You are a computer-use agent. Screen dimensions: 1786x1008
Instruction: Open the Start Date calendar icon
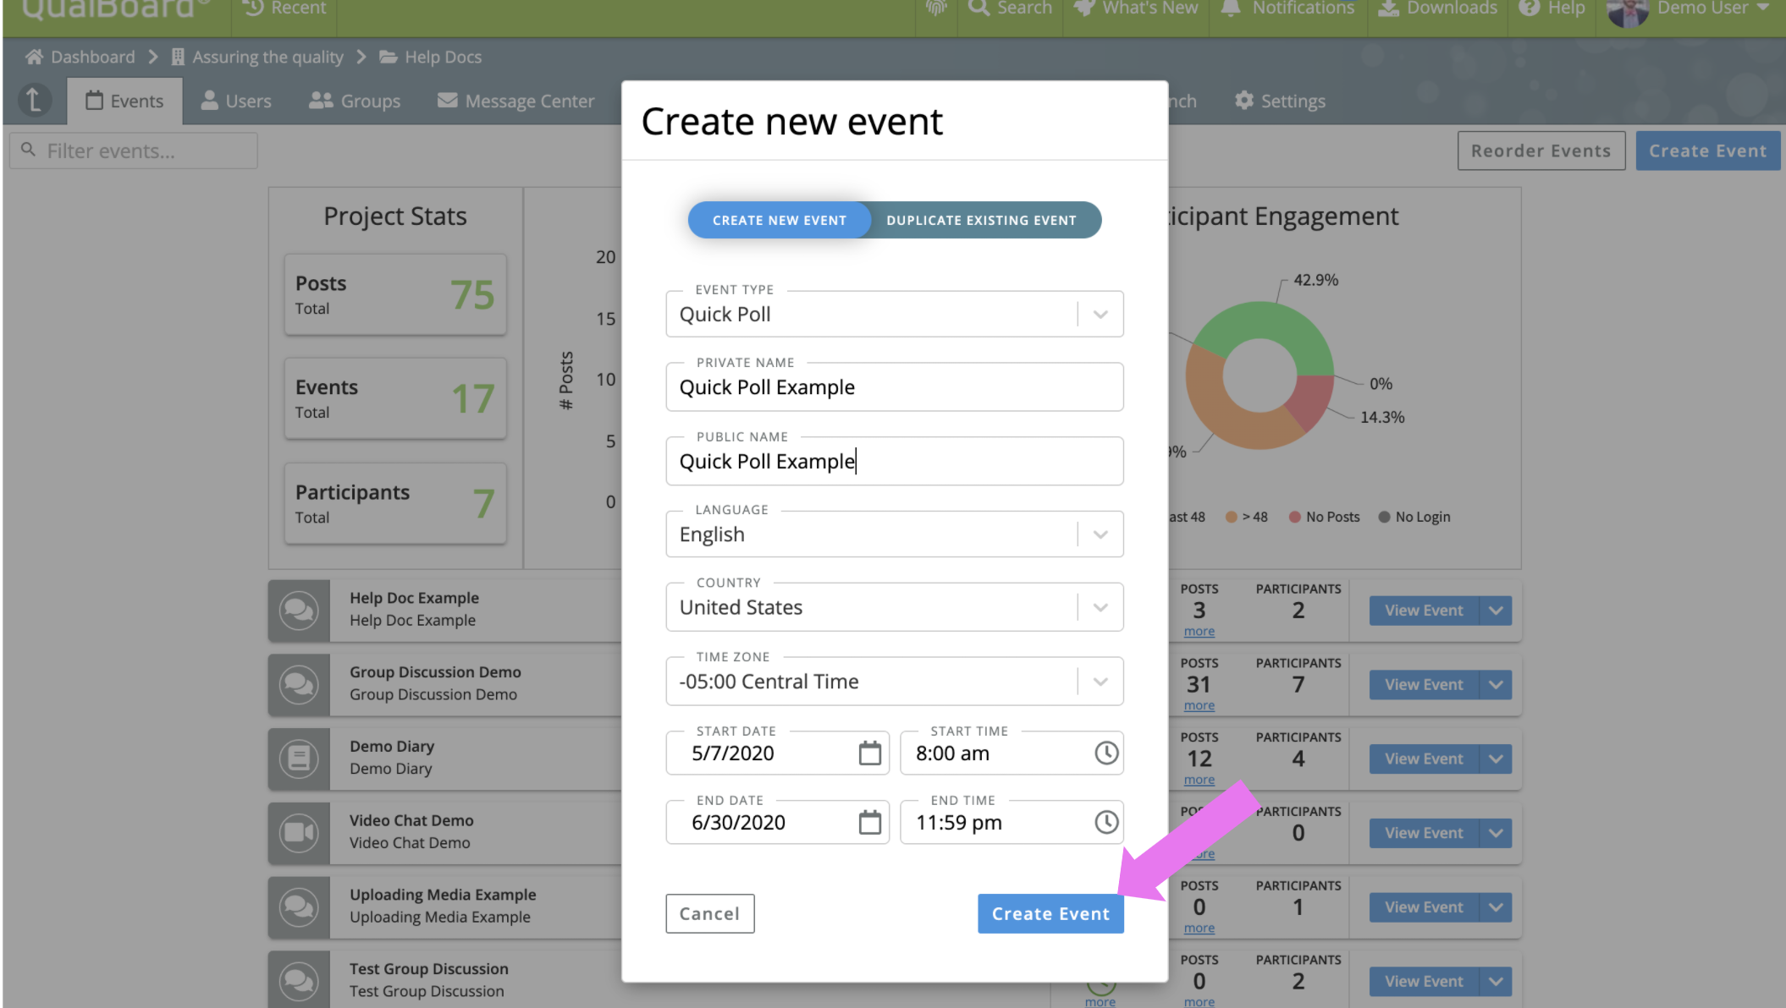point(869,753)
